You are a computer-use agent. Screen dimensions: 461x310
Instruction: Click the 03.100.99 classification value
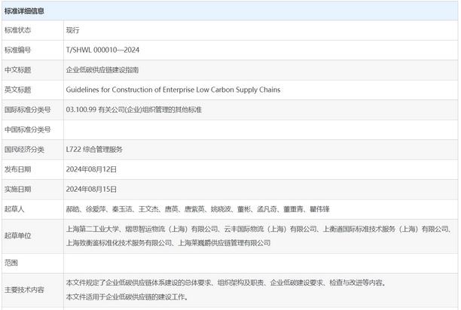click(134, 110)
